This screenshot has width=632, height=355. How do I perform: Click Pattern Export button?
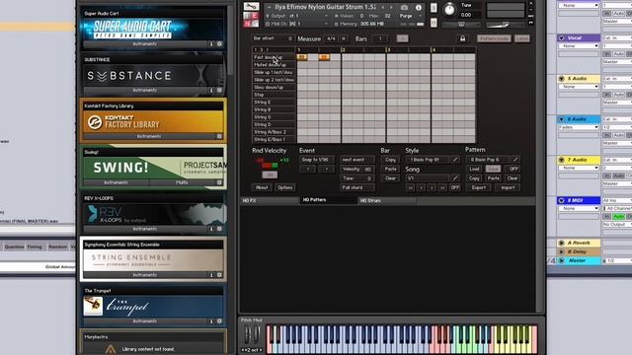click(479, 187)
